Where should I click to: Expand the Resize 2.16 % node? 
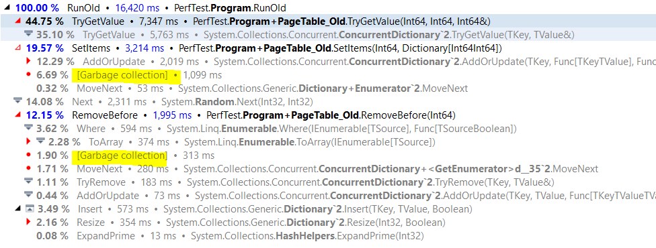click(x=28, y=222)
